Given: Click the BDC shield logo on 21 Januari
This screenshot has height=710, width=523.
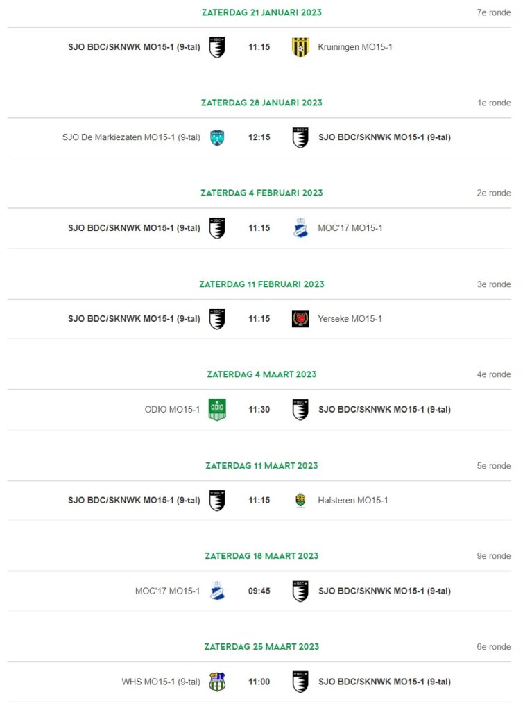Looking at the screenshot, I should [x=217, y=47].
